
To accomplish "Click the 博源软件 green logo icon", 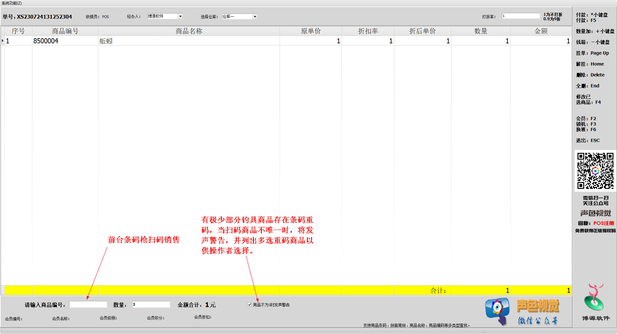I will [594, 297].
